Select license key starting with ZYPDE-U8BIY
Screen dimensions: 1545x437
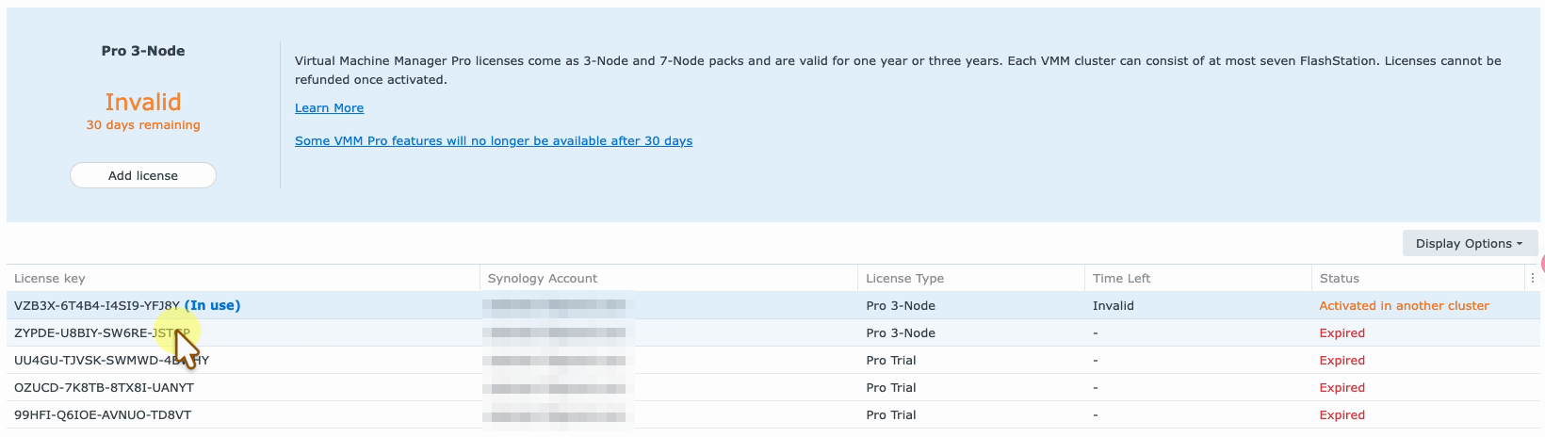(x=102, y=333)
